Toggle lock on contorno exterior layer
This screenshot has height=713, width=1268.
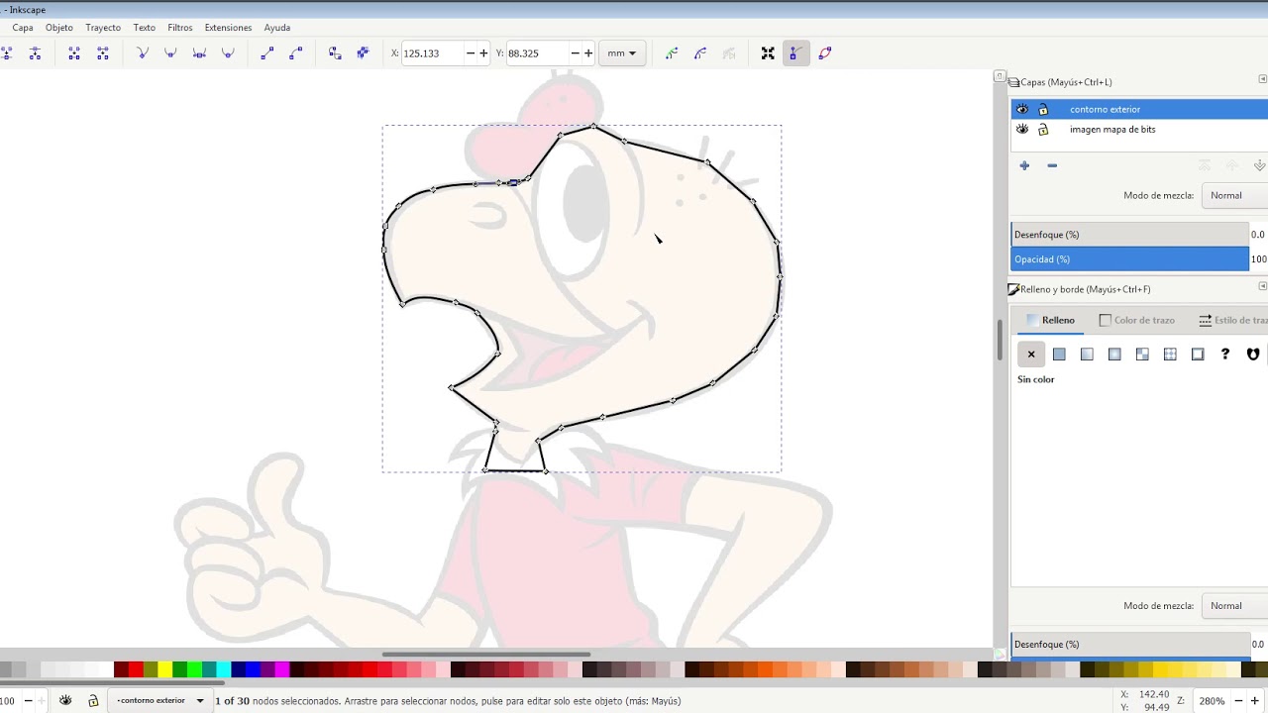(1043, 109)
